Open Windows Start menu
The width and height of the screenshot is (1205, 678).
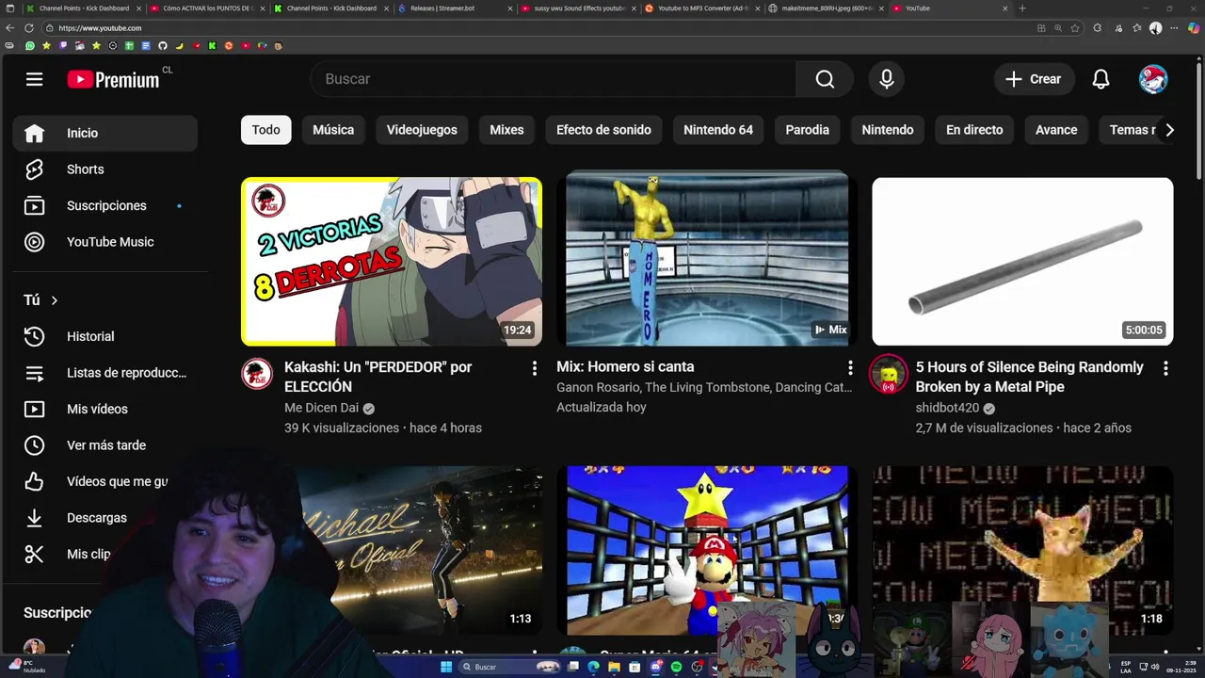446,667
